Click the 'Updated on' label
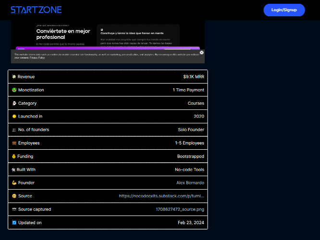Viewport: 320px width, 240px height. click(30, 223)
